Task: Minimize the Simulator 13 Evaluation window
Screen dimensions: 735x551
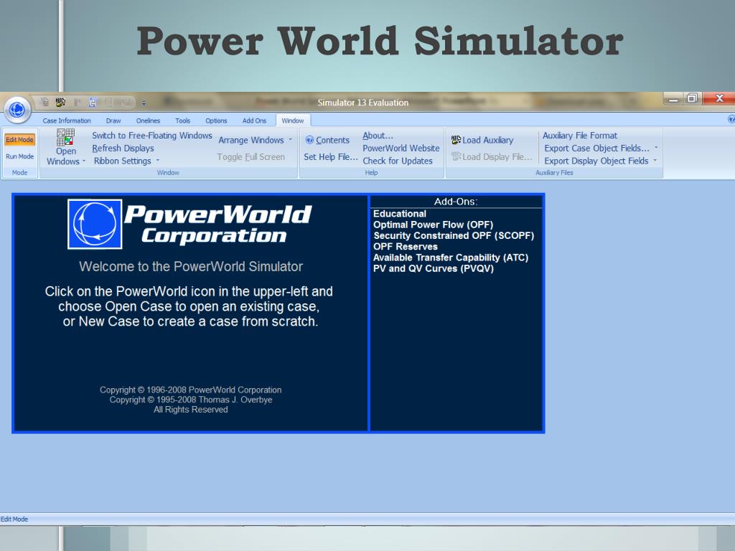Action: (673, 99)
